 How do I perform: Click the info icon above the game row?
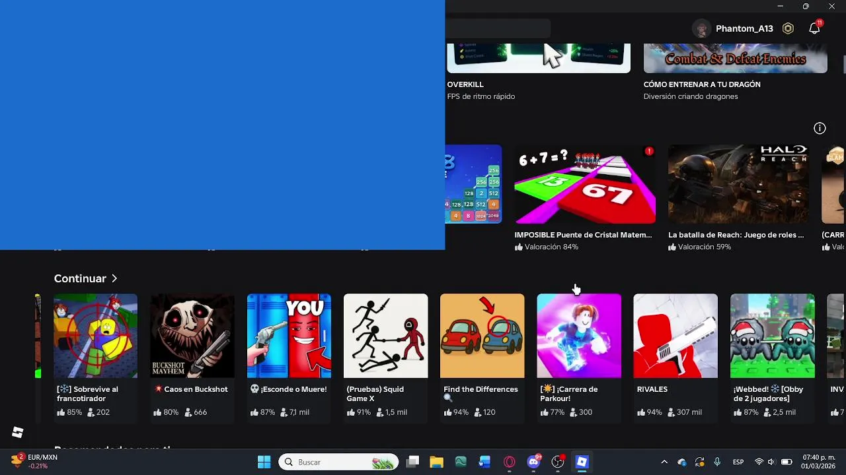pos(820,128)
